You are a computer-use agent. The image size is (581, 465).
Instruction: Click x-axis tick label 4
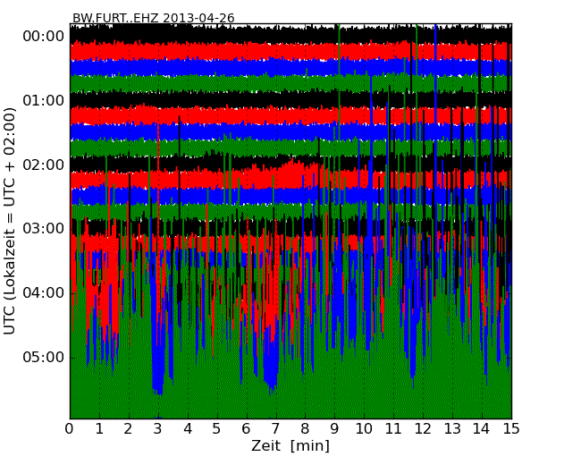pos(188,429)
